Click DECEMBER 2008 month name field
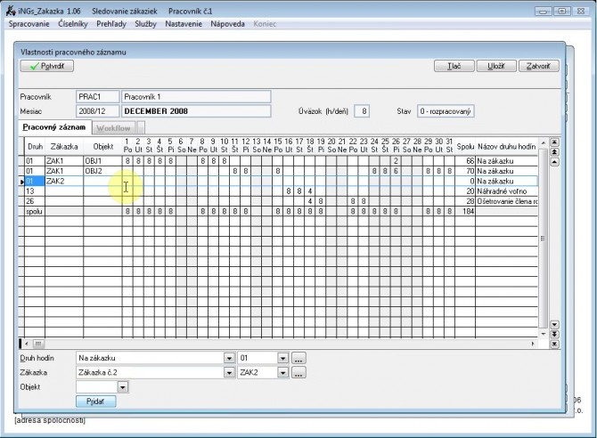 (x=196, y=111)
